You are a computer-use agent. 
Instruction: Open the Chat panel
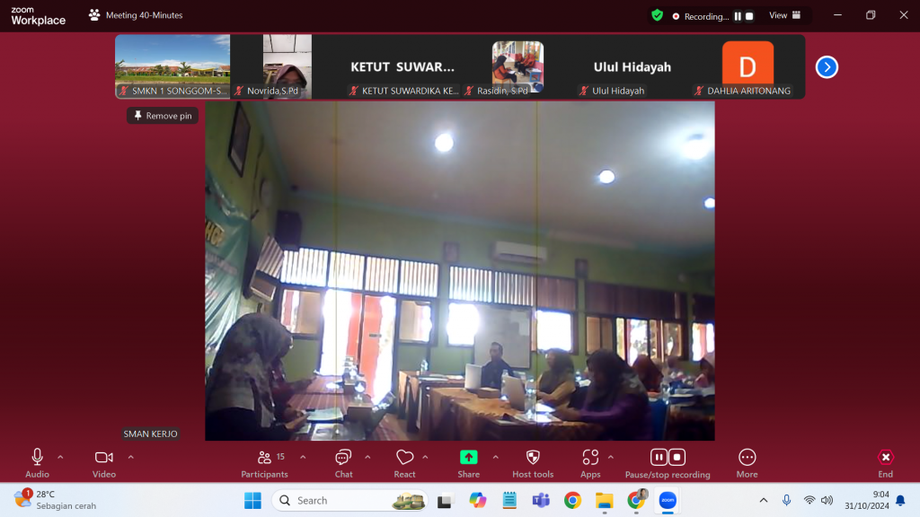point(343,463)
